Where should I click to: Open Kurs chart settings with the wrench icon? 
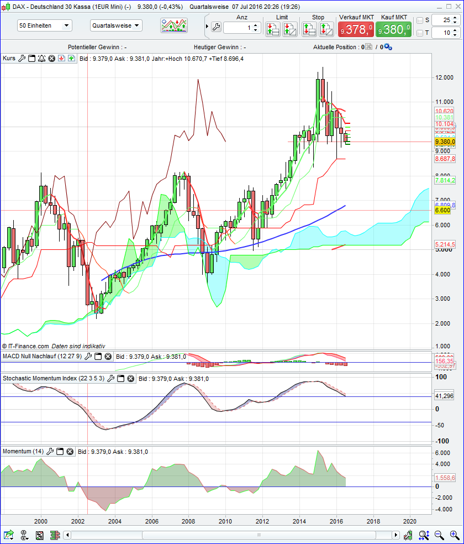22,58
